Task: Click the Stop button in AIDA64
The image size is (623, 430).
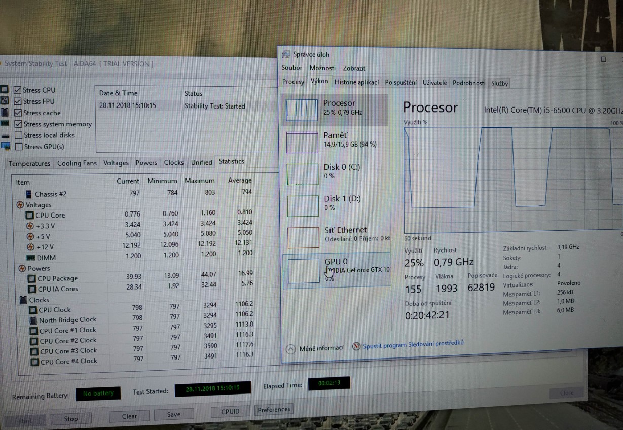Action: [71, 419]
